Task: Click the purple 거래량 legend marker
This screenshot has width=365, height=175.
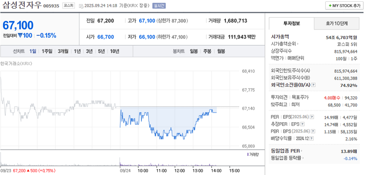Action: tap(248, 155)
